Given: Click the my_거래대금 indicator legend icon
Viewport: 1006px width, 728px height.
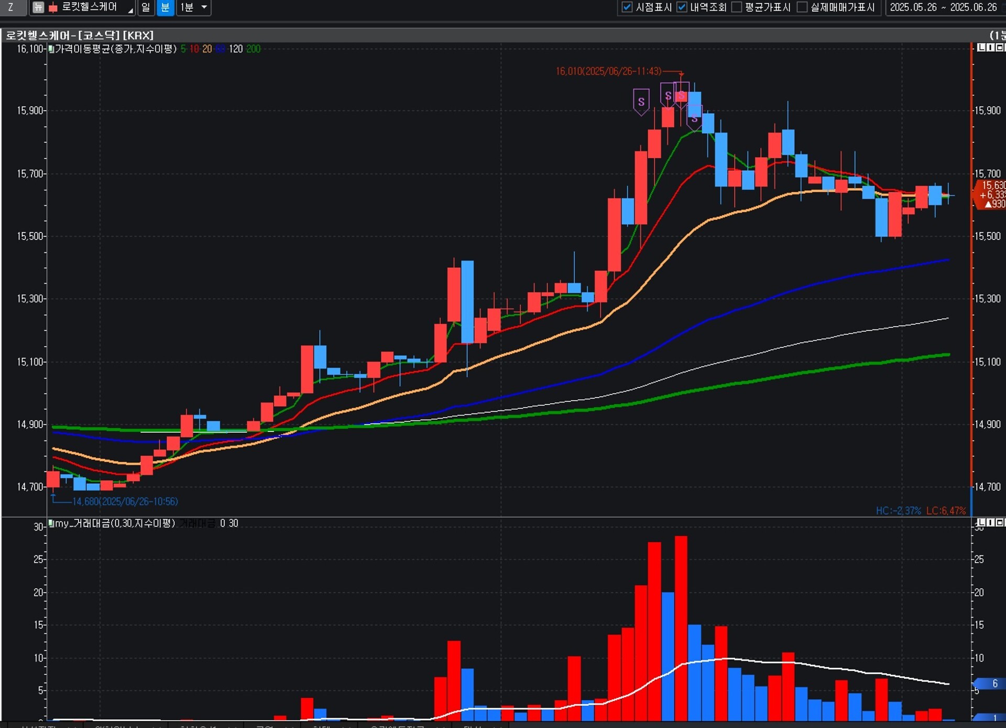Looking at the screenshot, I should click(51, 523).
